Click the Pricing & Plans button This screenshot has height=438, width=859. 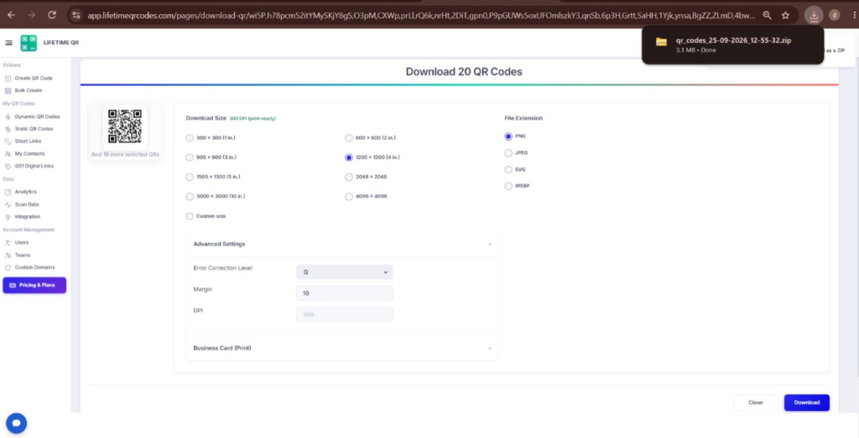pos(34,286)
